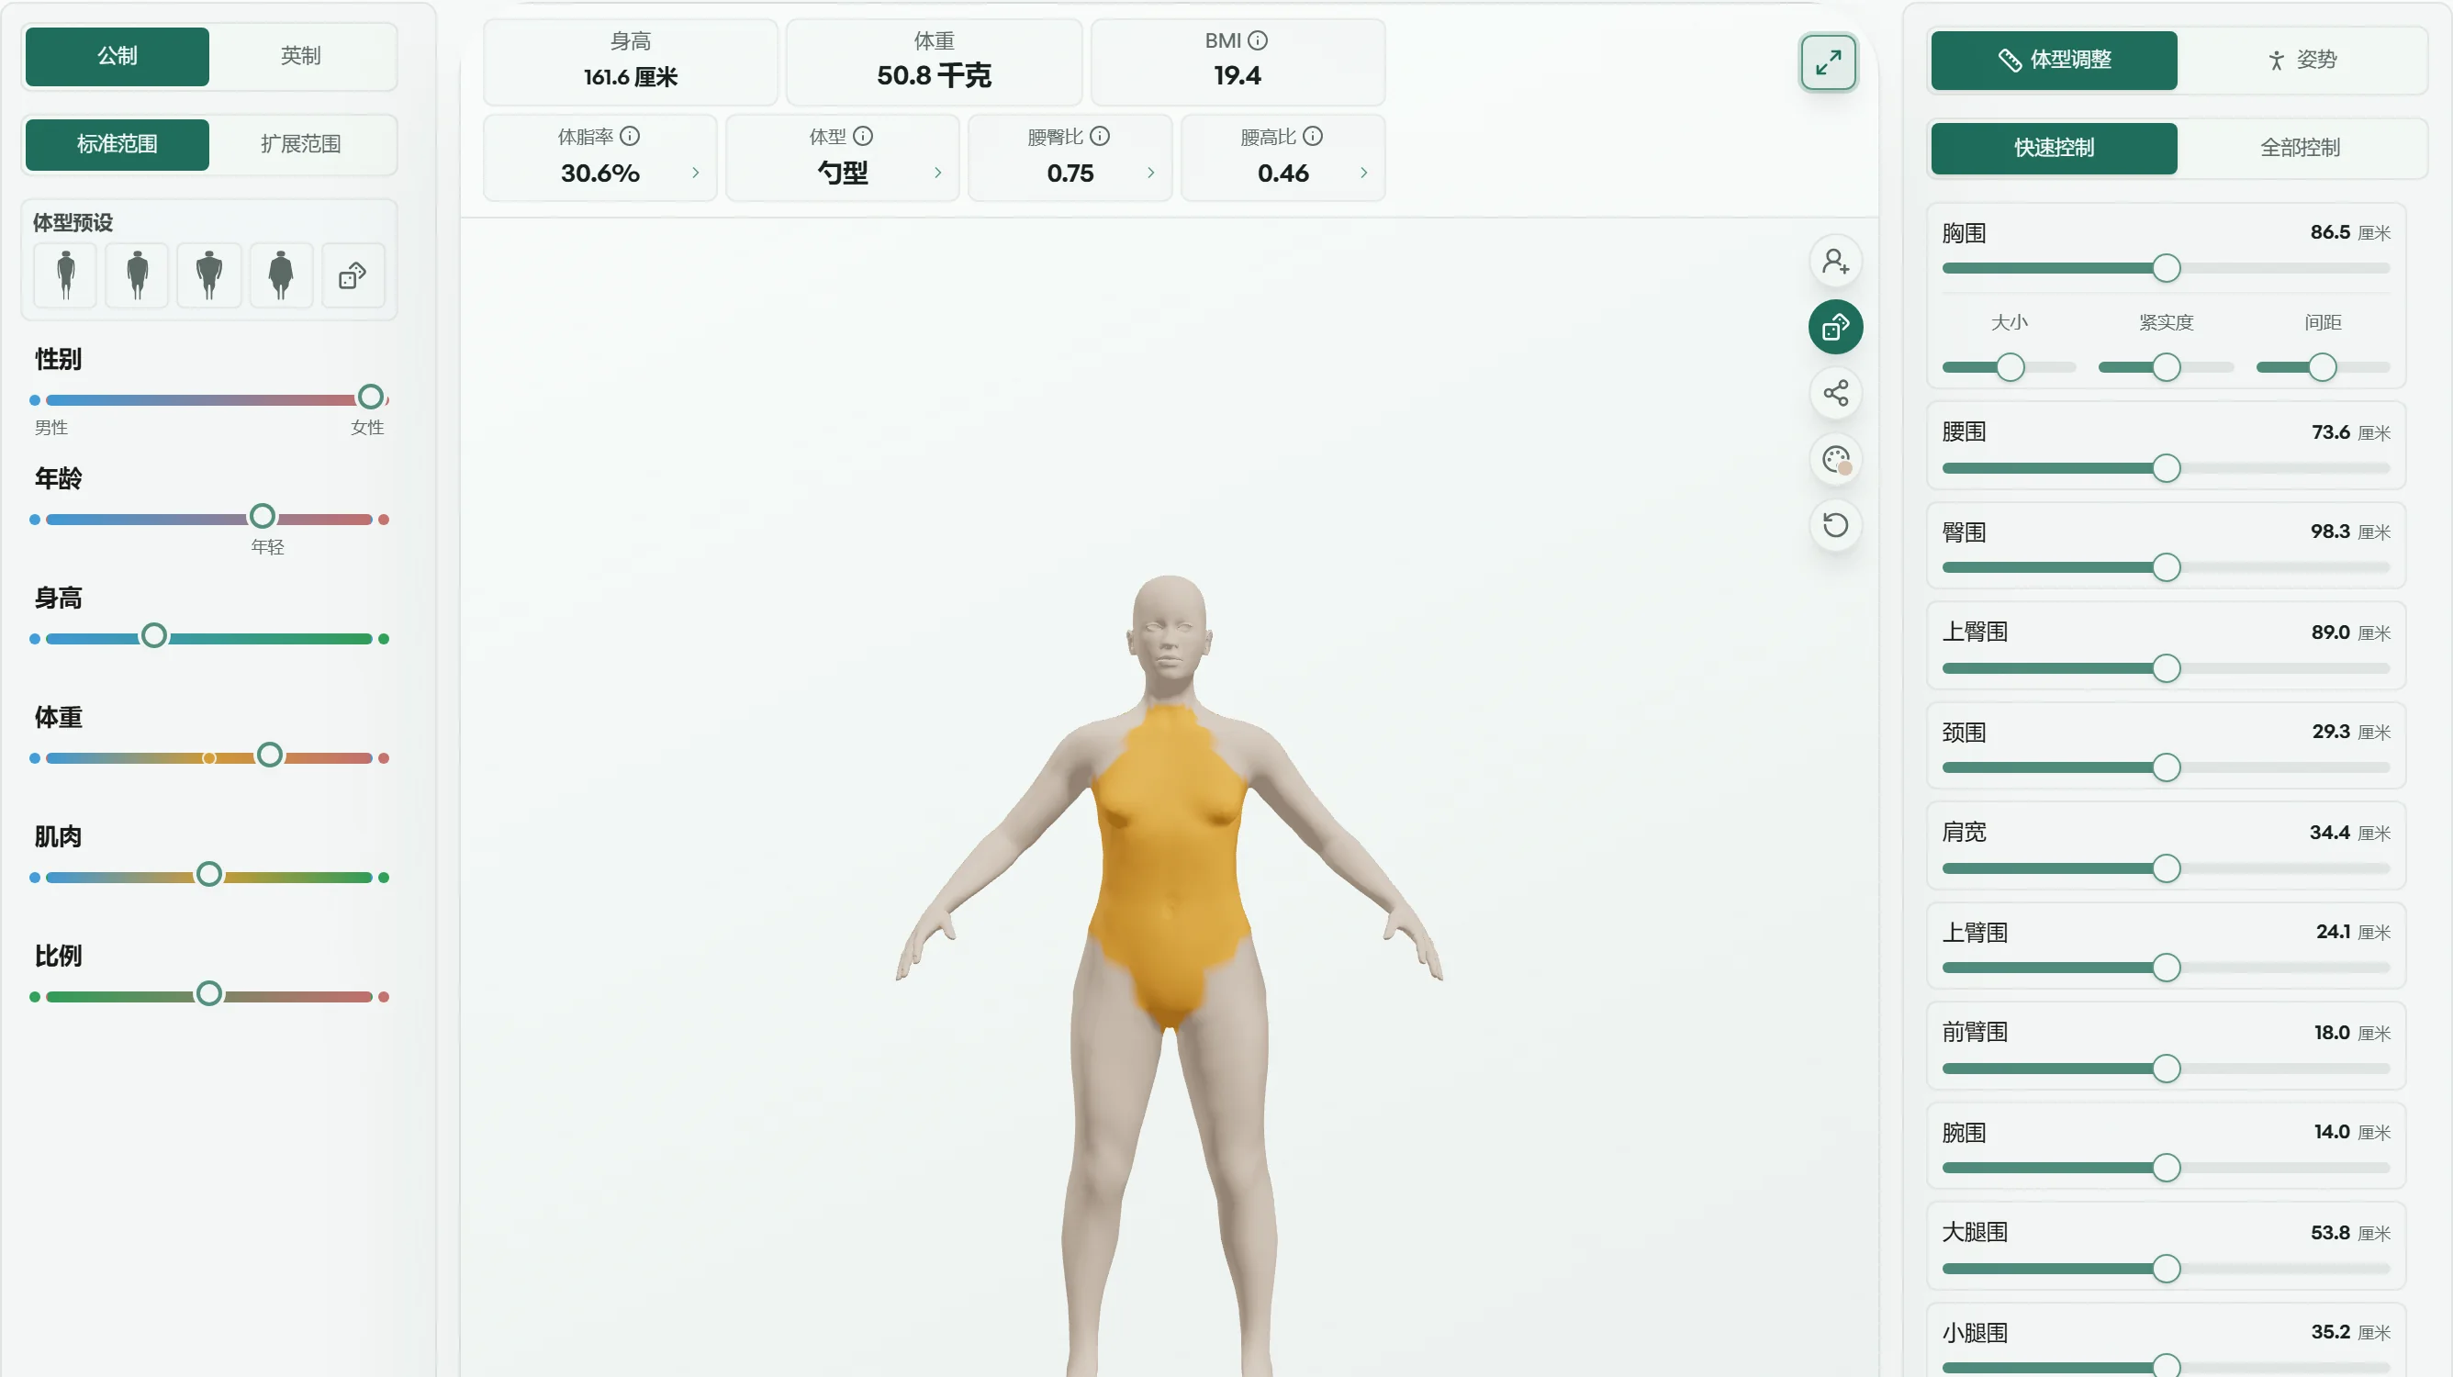Switch to 全部控制 mode
Viewport: 2453px width, 1377px height.
(x=2300, y=149)
